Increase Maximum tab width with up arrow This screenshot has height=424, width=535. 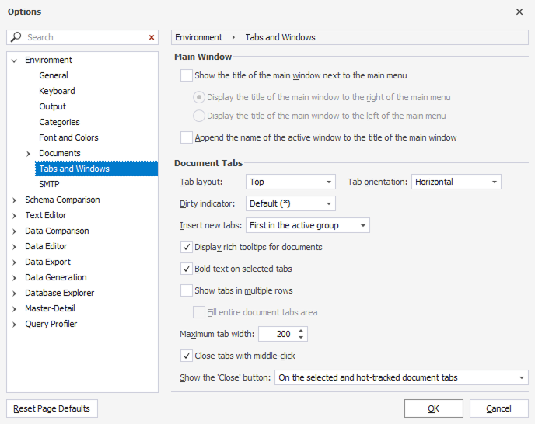[301, 331]
